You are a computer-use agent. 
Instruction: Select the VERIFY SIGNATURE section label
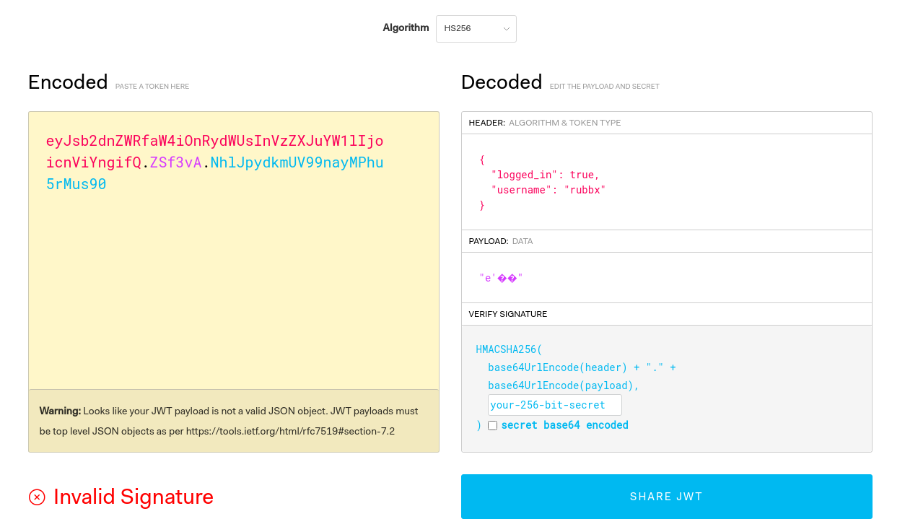point(507,314)
